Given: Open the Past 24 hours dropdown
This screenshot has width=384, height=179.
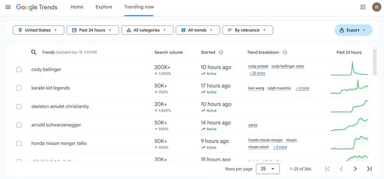Looking at the screenshot, I should (x=93, y=30).
